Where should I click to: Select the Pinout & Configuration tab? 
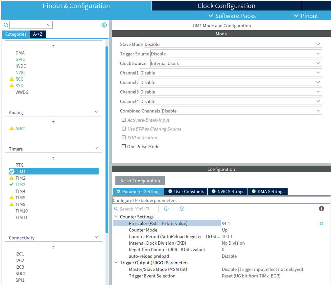[76, 6]
